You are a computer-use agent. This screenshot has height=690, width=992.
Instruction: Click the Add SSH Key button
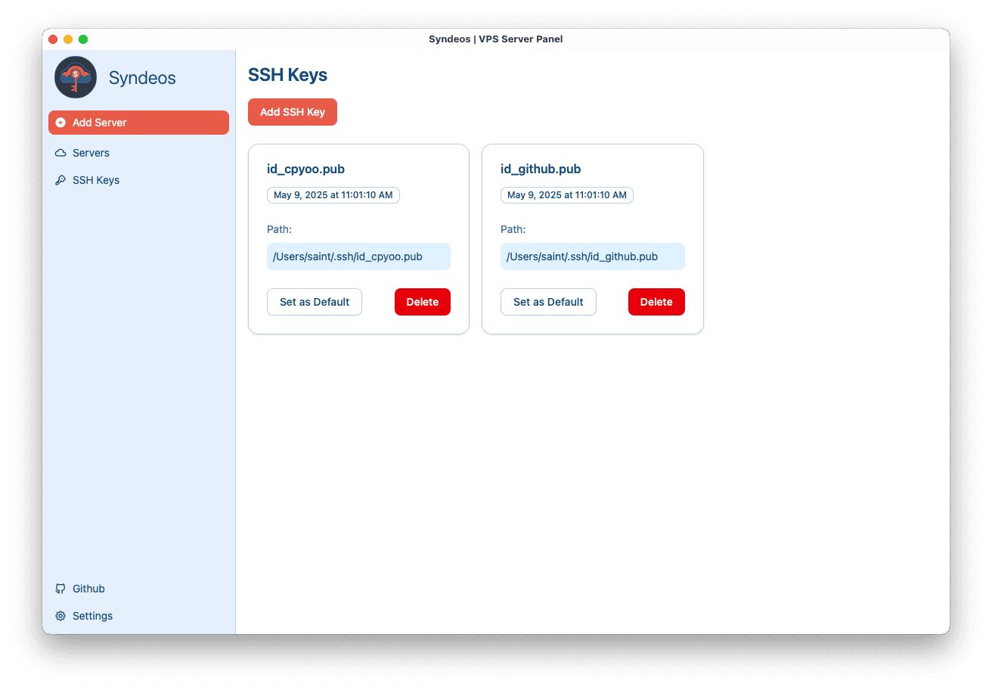click(293, 112)
